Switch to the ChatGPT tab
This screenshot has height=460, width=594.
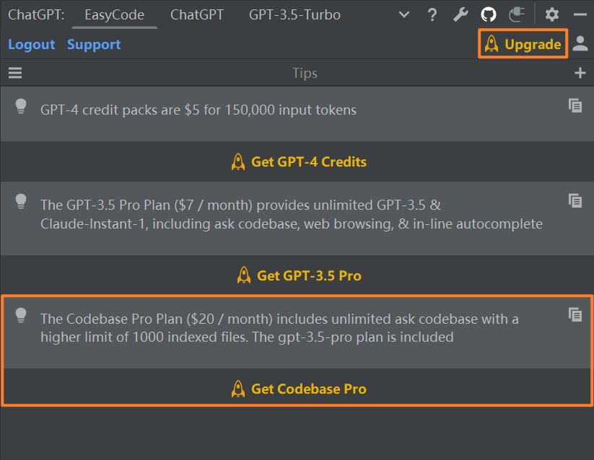click(x=197, y=14)
